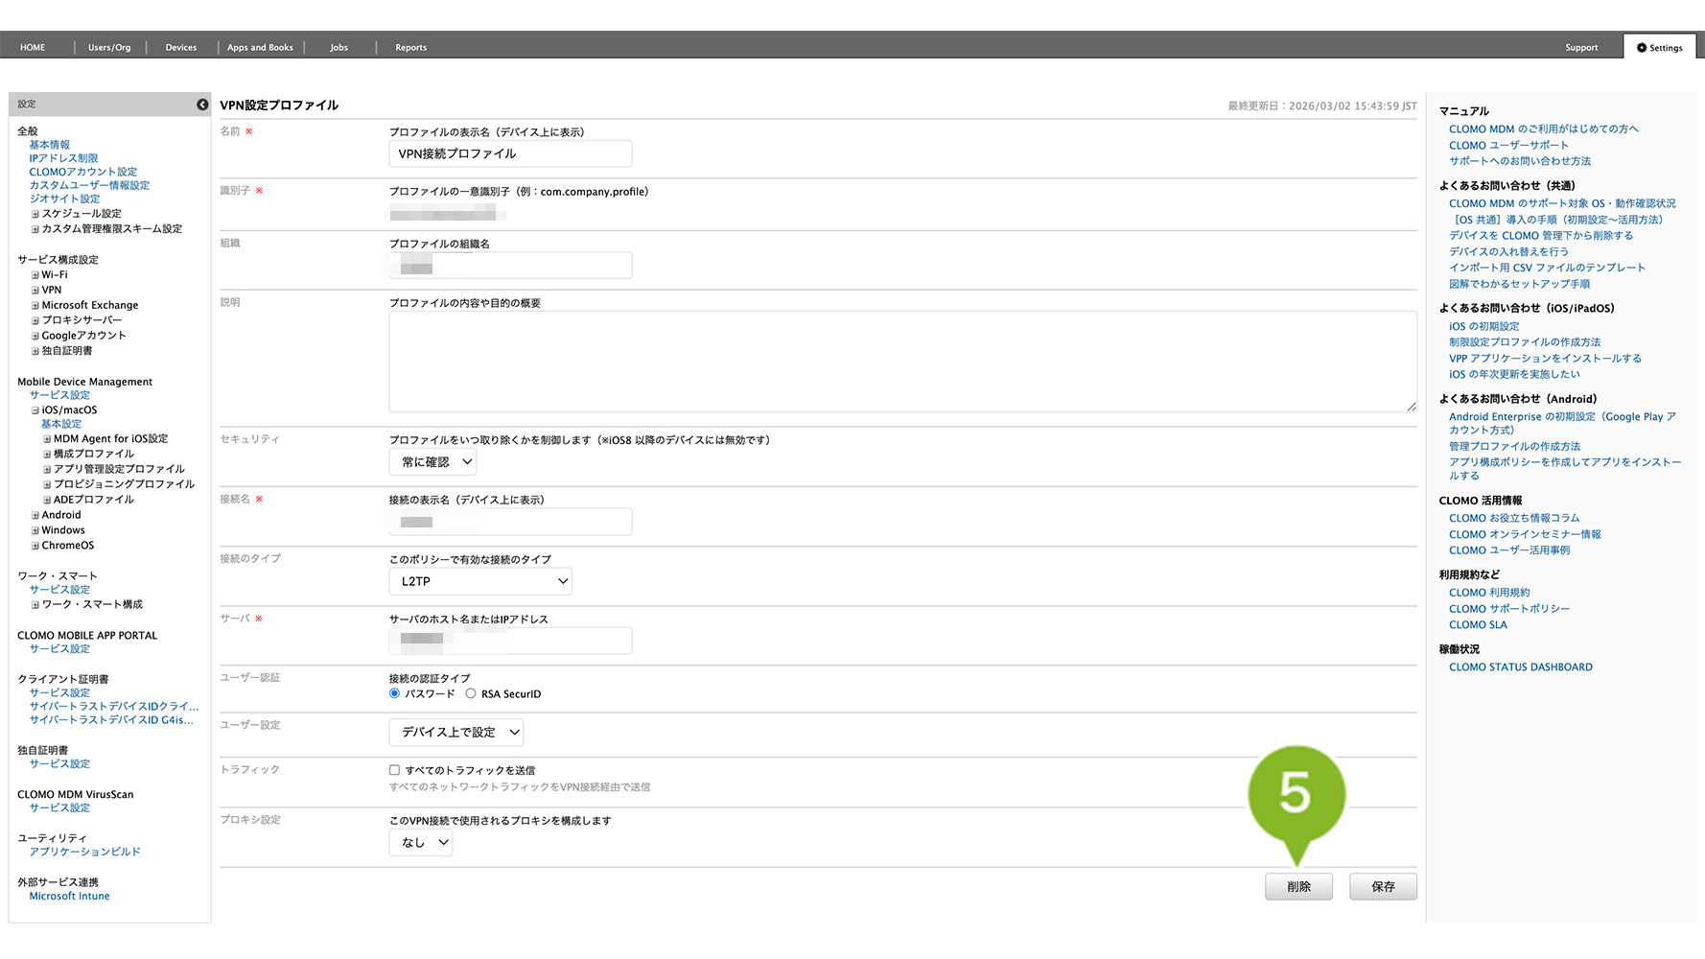
Task: Click the 保存 save button
Action: point(1382,887)
